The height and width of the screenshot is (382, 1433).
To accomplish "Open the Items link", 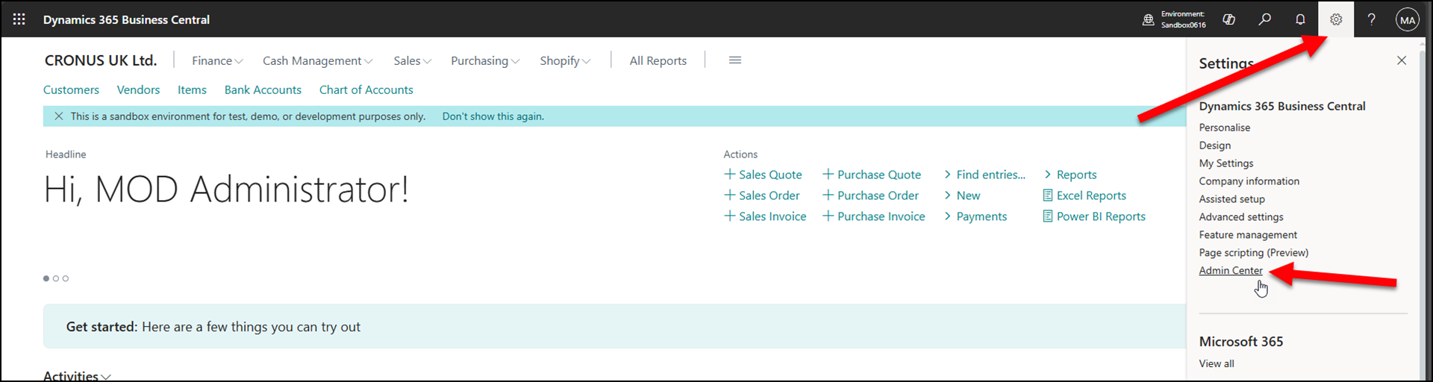I will coord(192,90).
